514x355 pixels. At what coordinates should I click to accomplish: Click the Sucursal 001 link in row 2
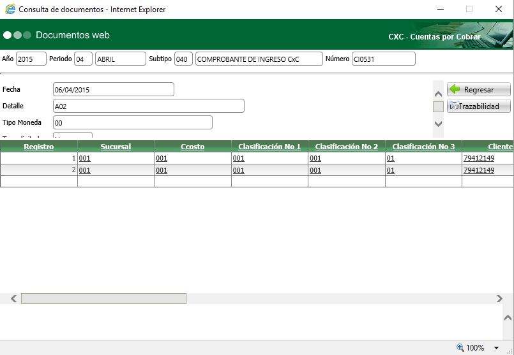[x=84, y=170]
